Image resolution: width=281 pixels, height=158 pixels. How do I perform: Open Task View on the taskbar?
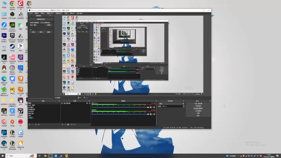[x=39, y=156]
